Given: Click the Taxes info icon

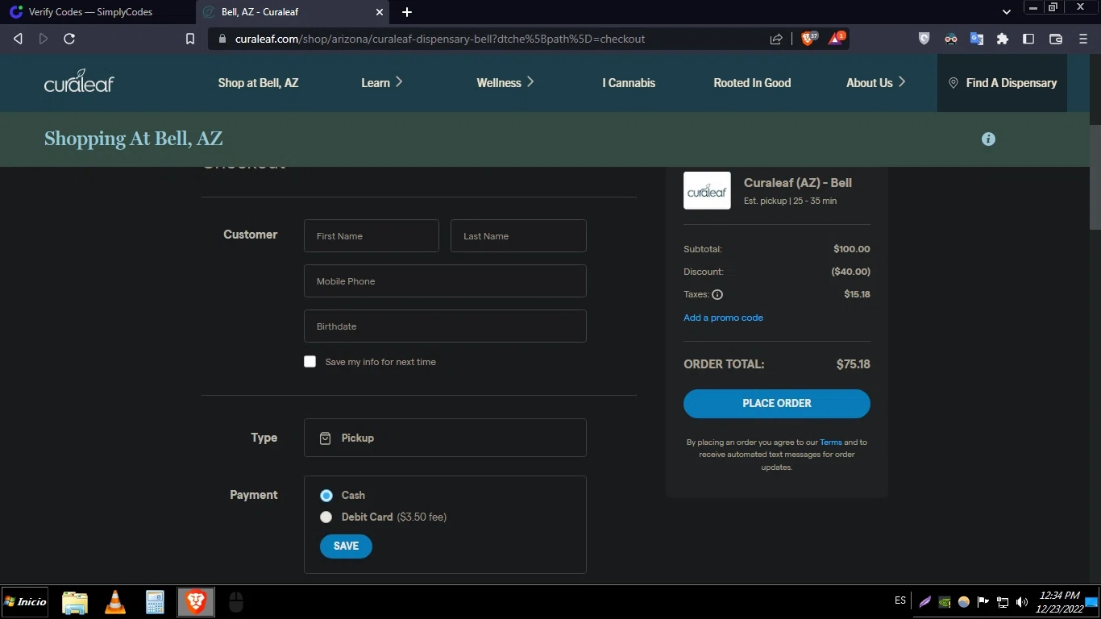Looking at the screenshot, I should point(717,295).
